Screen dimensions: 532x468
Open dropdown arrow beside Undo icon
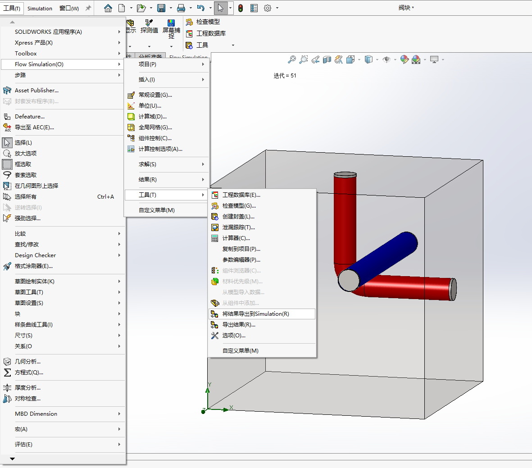(x=210, y=8)
